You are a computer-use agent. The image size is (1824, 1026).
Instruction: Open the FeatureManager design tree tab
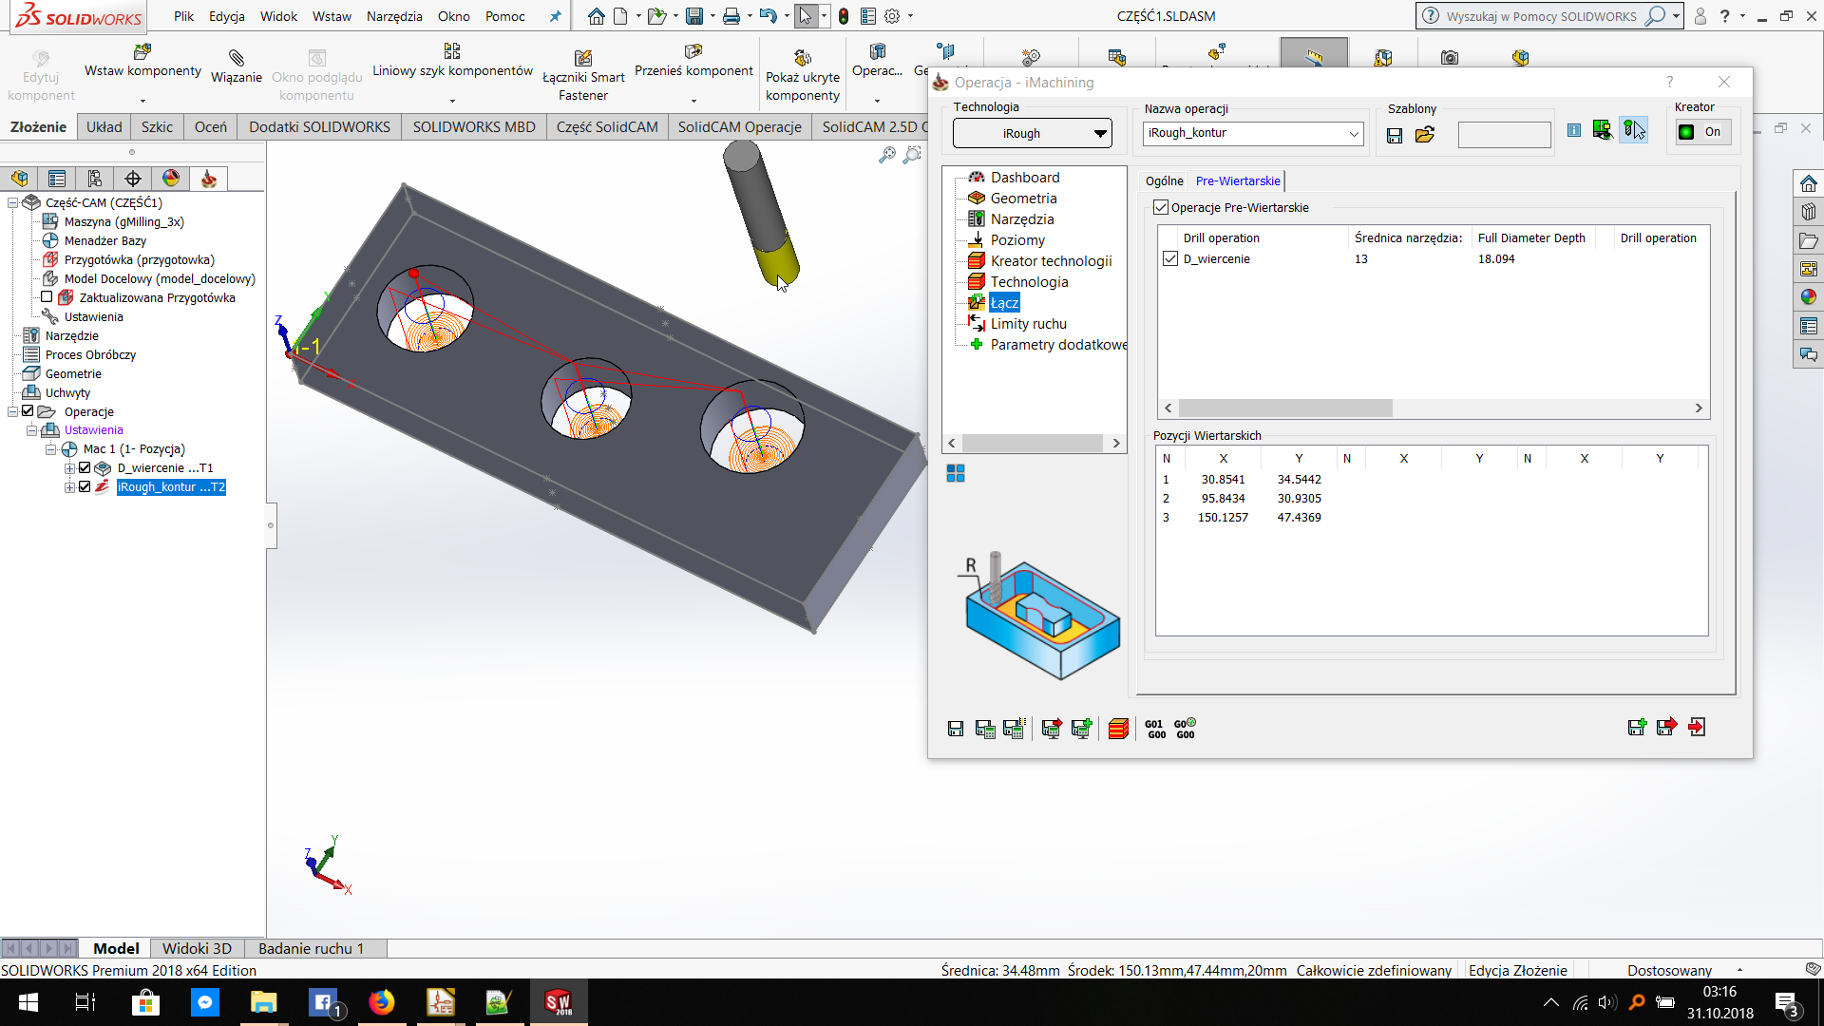point(19,179)
